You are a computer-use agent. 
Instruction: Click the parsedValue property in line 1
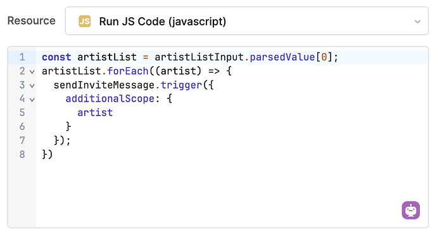(x=282, y=57)
